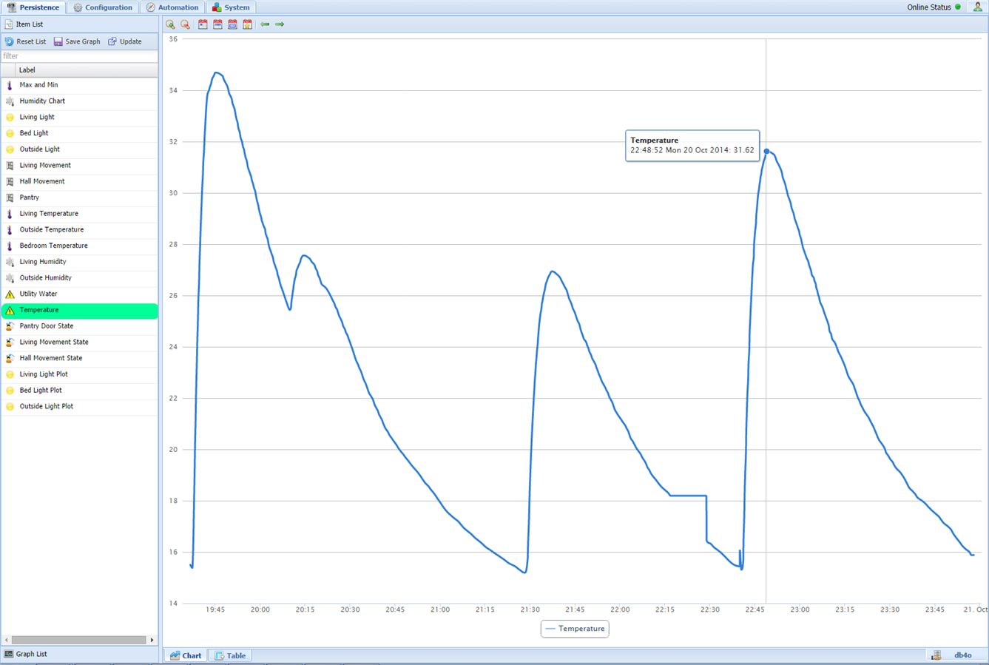Image resolution: width=989 pixels, height=665 pixels.
Task: Click the filter input field
Action: pos(78,56)
